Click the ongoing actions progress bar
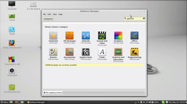 [x=104, y=93]
